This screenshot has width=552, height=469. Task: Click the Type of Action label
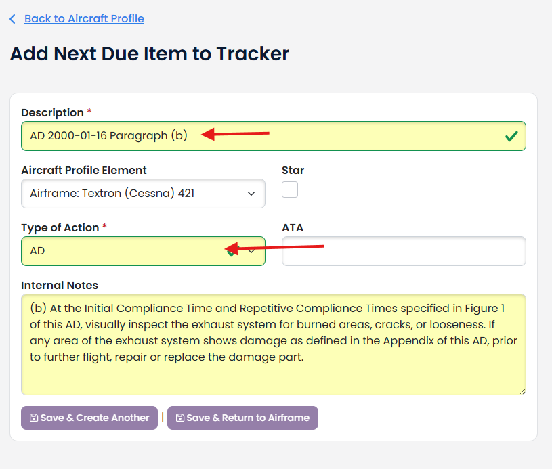point(60,228)
